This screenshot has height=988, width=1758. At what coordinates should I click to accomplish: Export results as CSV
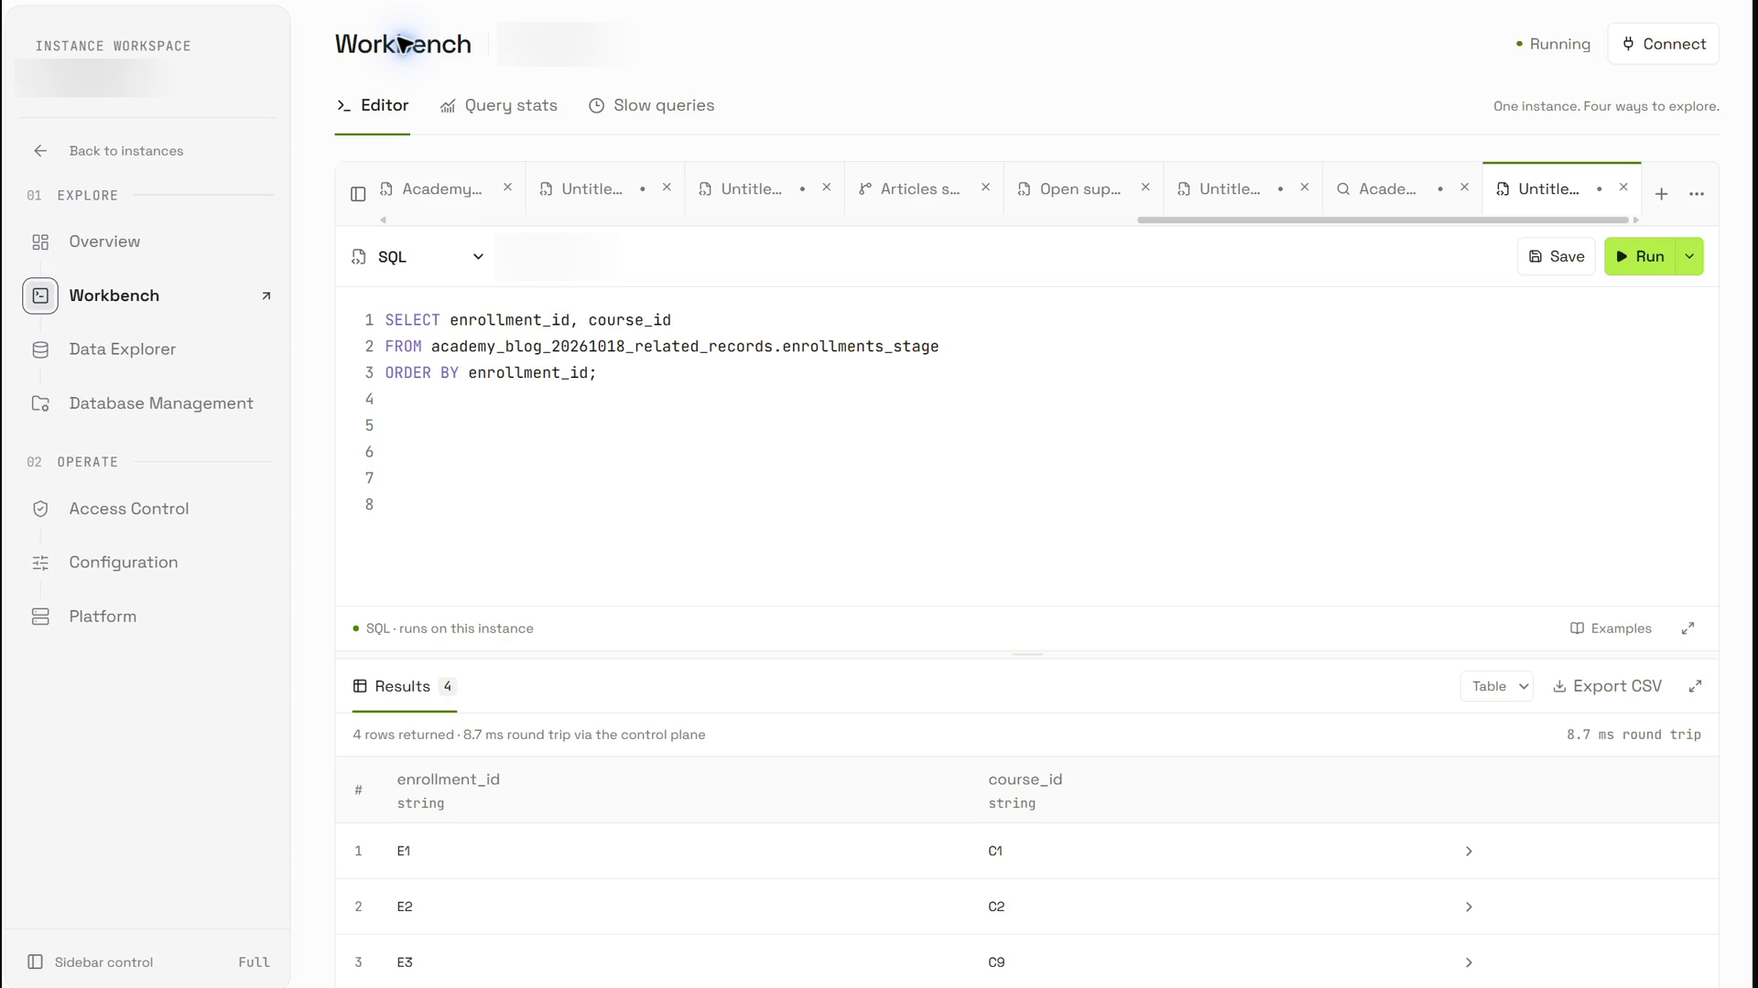(x=1607, y=686)
